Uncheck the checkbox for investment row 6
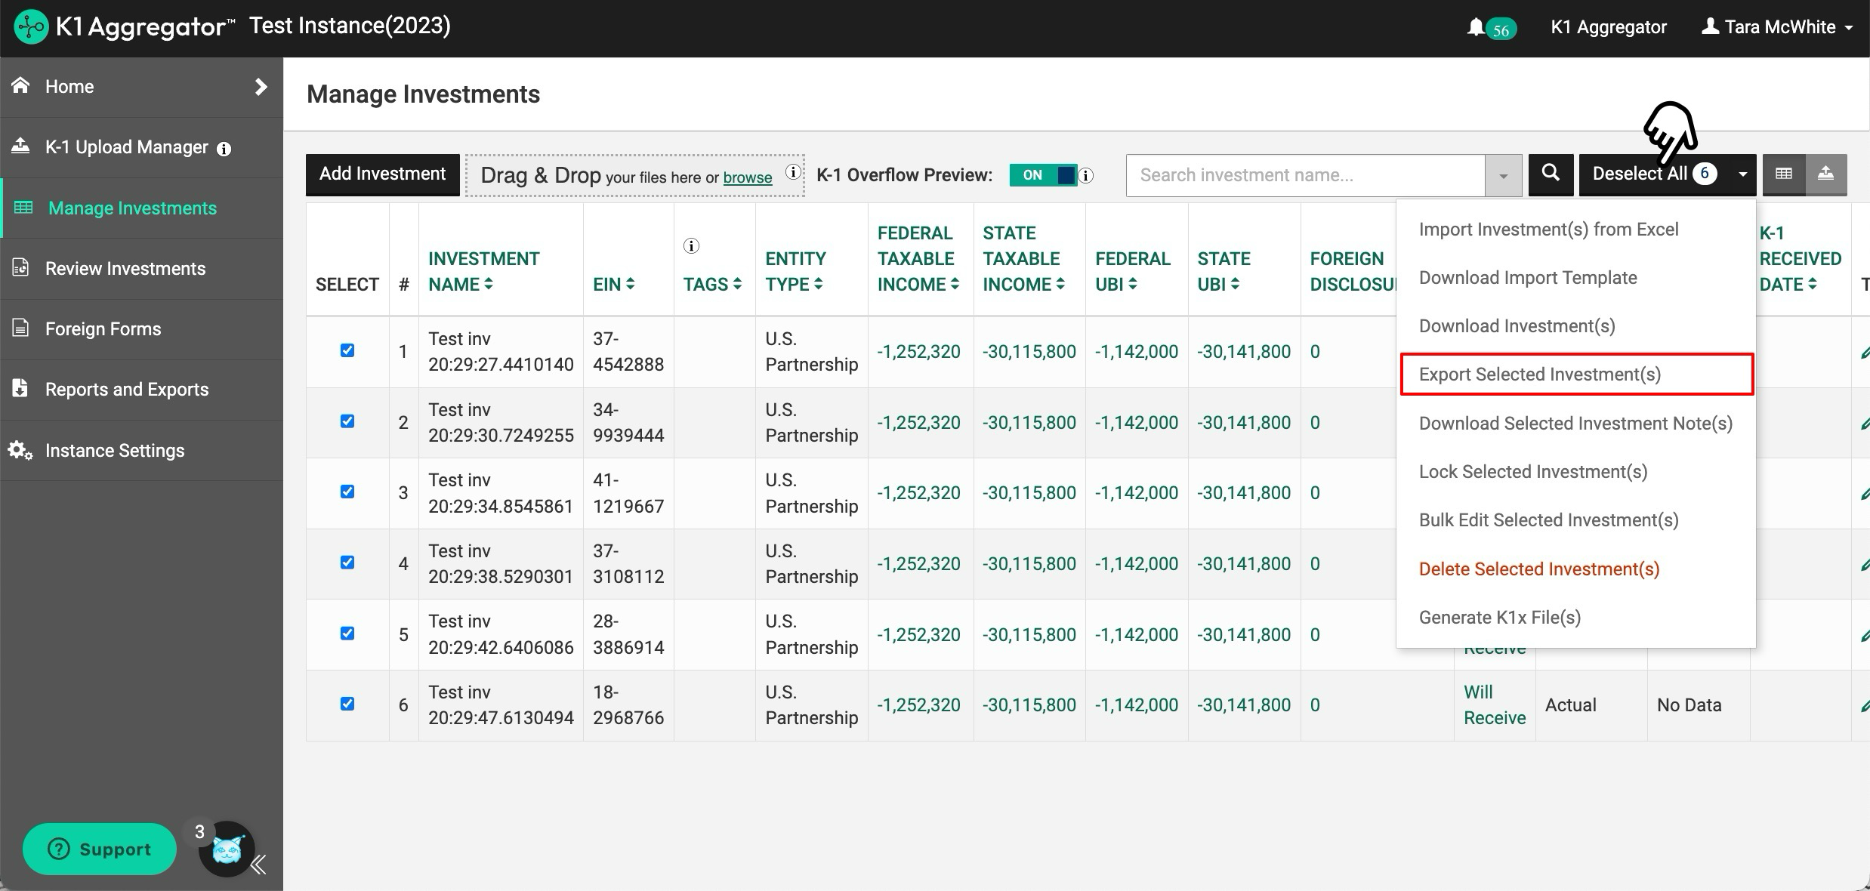The width and height of the screenshot is (1870, 891). (x=347, y=704)
